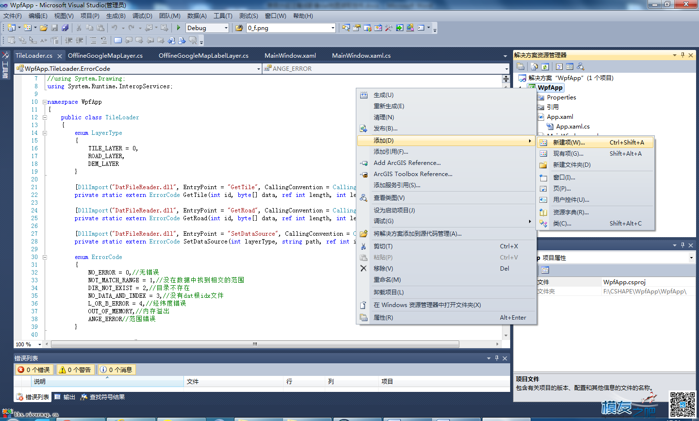Collapse the namespace WpfApp code region
The height and width of the screenshot is (421, 699).
[x=45, y=102]
